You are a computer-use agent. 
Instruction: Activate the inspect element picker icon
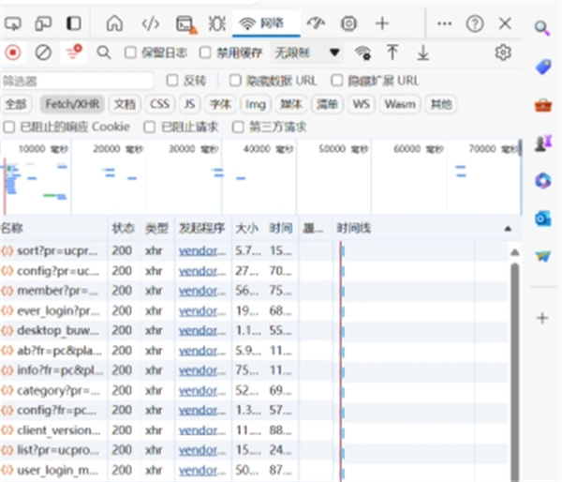coord(13,23)
